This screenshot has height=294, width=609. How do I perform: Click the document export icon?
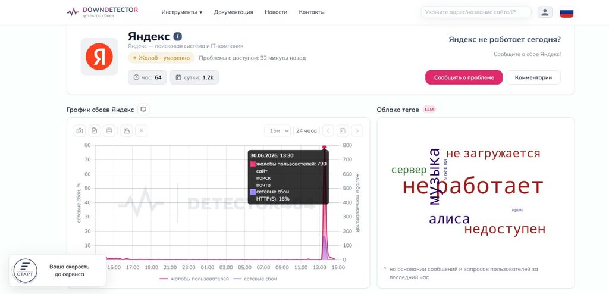[95, 131]
